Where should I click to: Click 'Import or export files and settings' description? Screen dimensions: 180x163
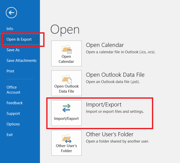pyautogui.click(x=115, y=112)
